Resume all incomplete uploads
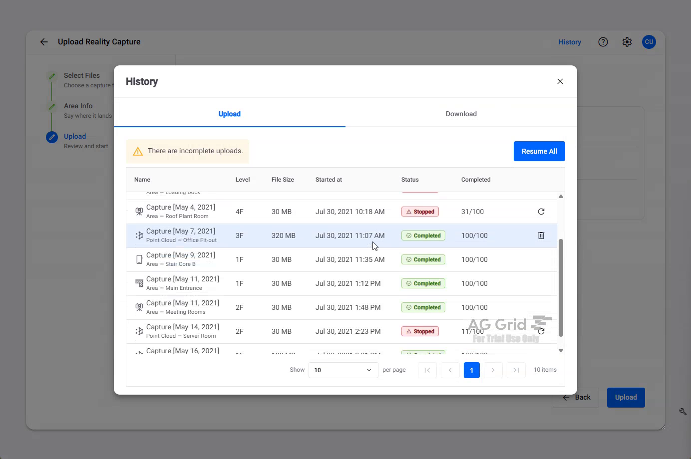The height and width of the screenshot is (459, 691). pos(539,151)
